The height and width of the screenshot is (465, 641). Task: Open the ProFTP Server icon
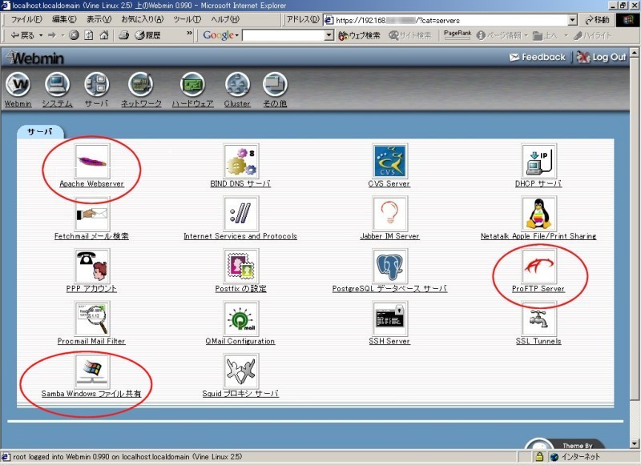click(x=538, y=266)
